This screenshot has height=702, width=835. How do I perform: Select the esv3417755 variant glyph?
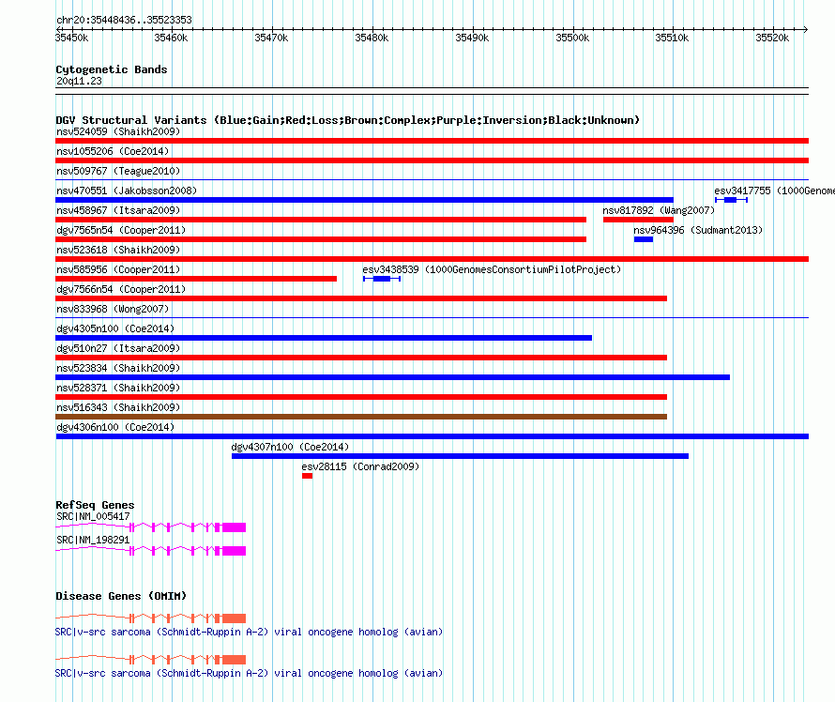pos(731,200)
